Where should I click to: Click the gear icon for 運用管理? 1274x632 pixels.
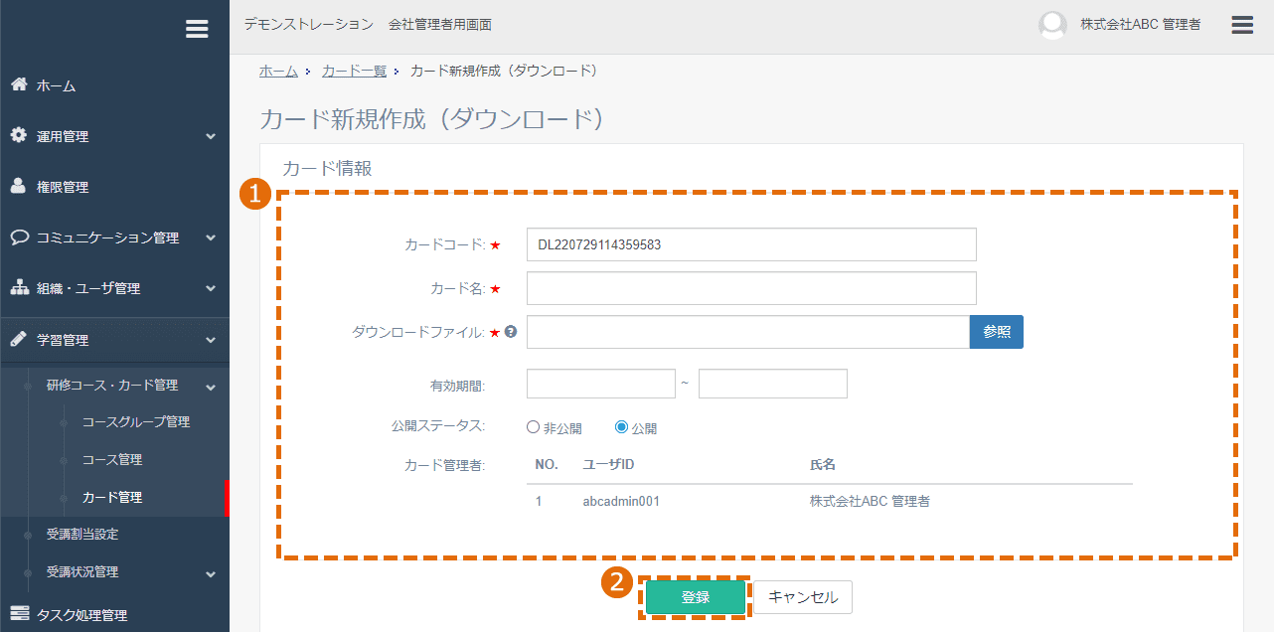point(19,135)
